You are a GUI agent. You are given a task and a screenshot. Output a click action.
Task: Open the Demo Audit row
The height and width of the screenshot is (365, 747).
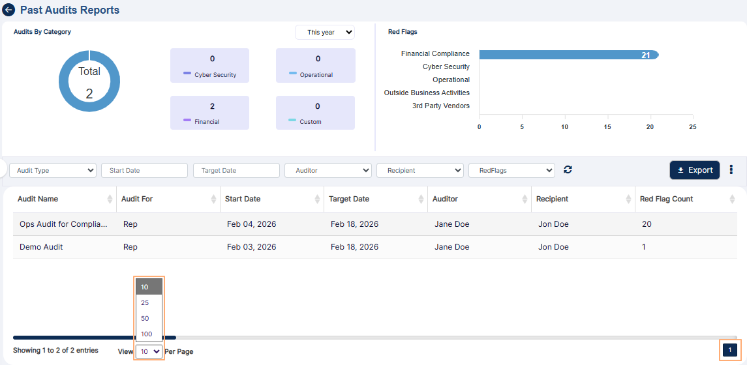pyautogui.click(x=375, y=247)
